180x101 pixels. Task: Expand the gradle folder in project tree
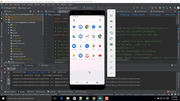pyautogui.click(x=9, y=33)
